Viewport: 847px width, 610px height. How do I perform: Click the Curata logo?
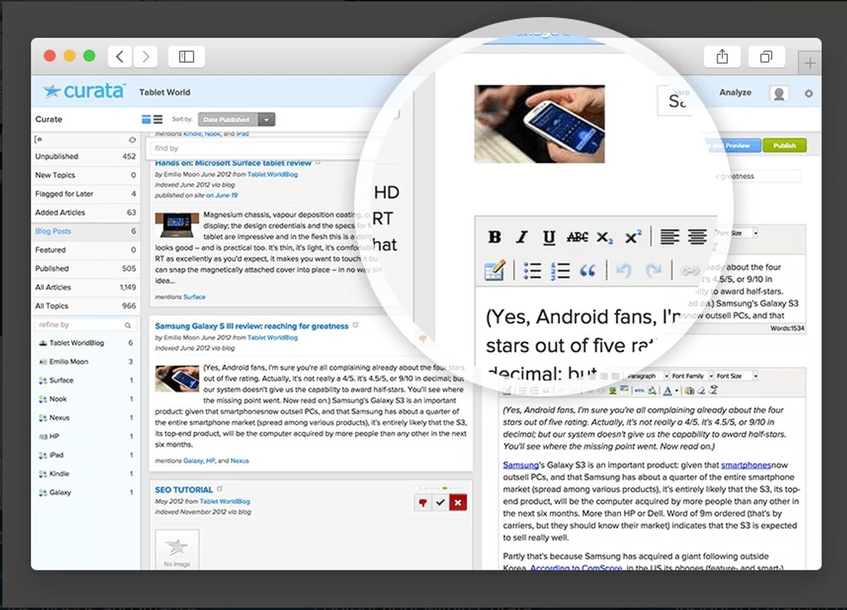point(83,91)
